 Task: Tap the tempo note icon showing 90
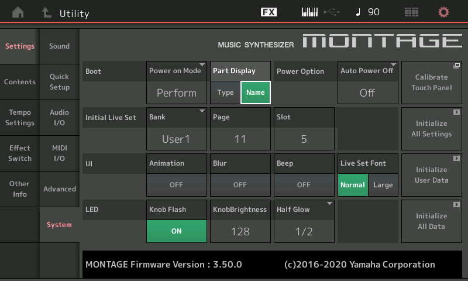367,12
